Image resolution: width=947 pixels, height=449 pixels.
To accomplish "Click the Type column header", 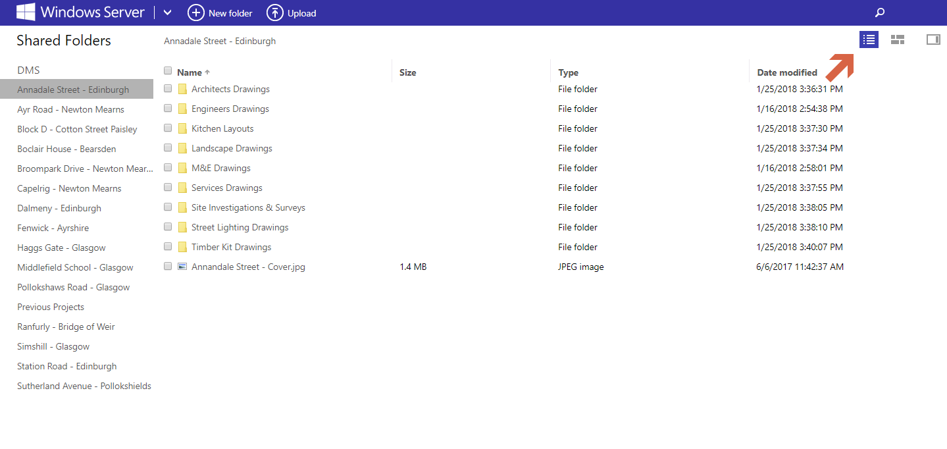I will point(568,72).
